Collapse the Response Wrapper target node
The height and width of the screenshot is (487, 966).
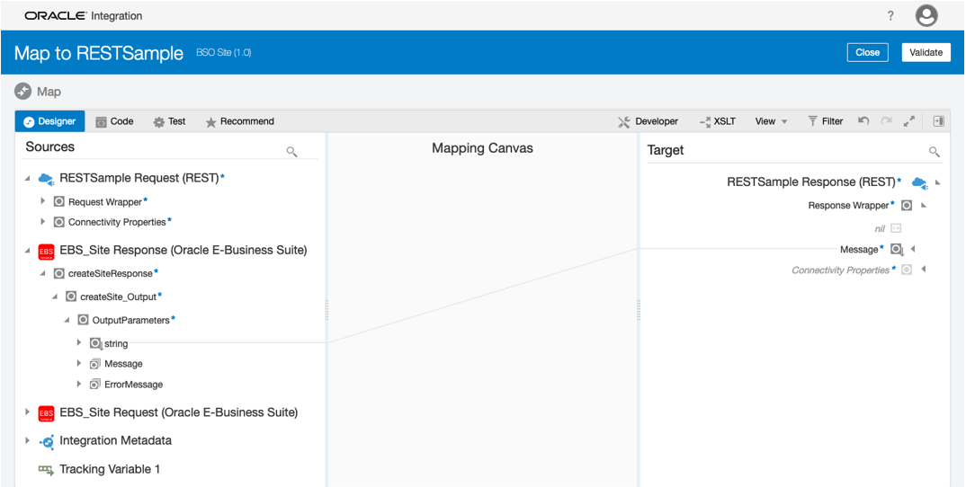pyautogui.click(x=924, y=205)
